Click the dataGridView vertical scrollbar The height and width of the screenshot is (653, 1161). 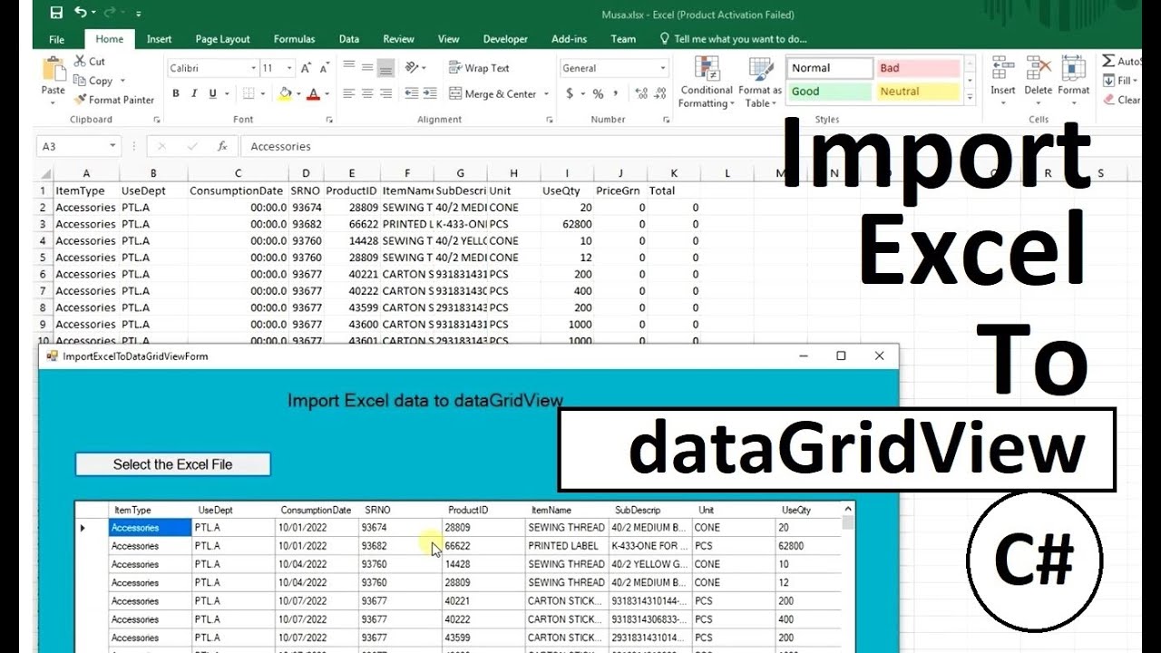[x=848, y=577]
